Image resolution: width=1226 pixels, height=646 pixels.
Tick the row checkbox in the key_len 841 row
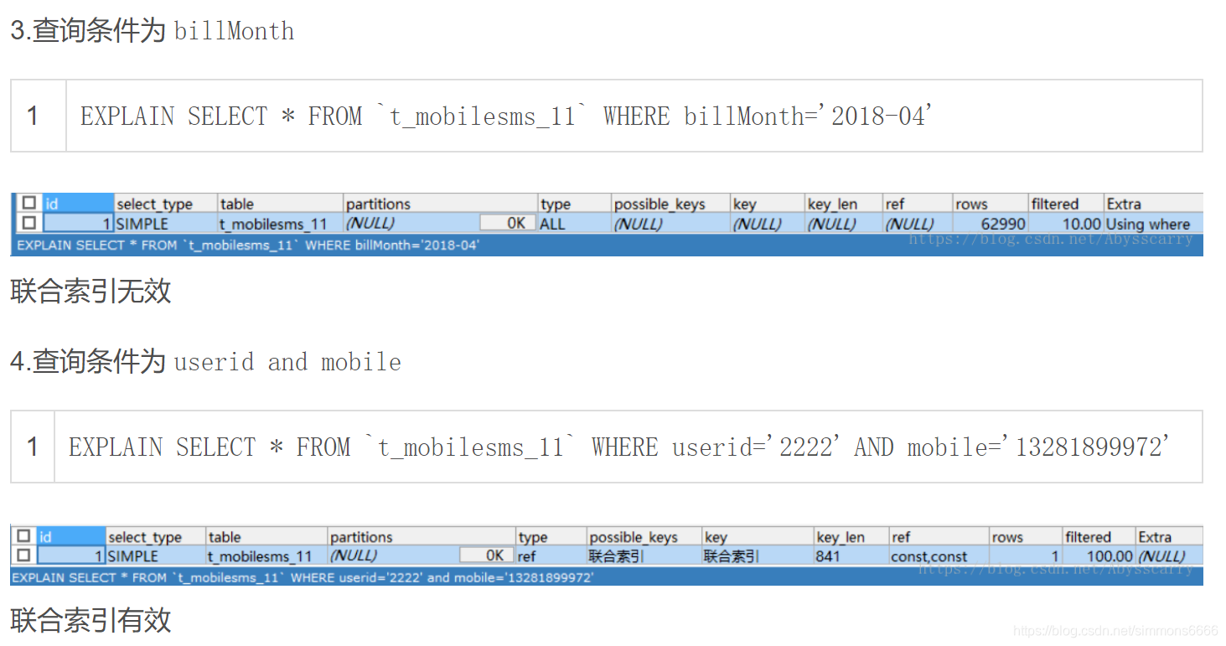pos(23,555)
